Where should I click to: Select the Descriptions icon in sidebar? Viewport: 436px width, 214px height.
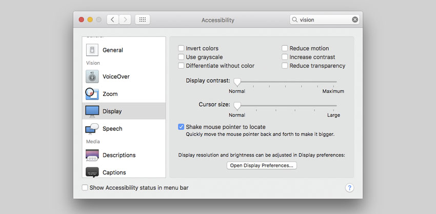tap(92, 155)
